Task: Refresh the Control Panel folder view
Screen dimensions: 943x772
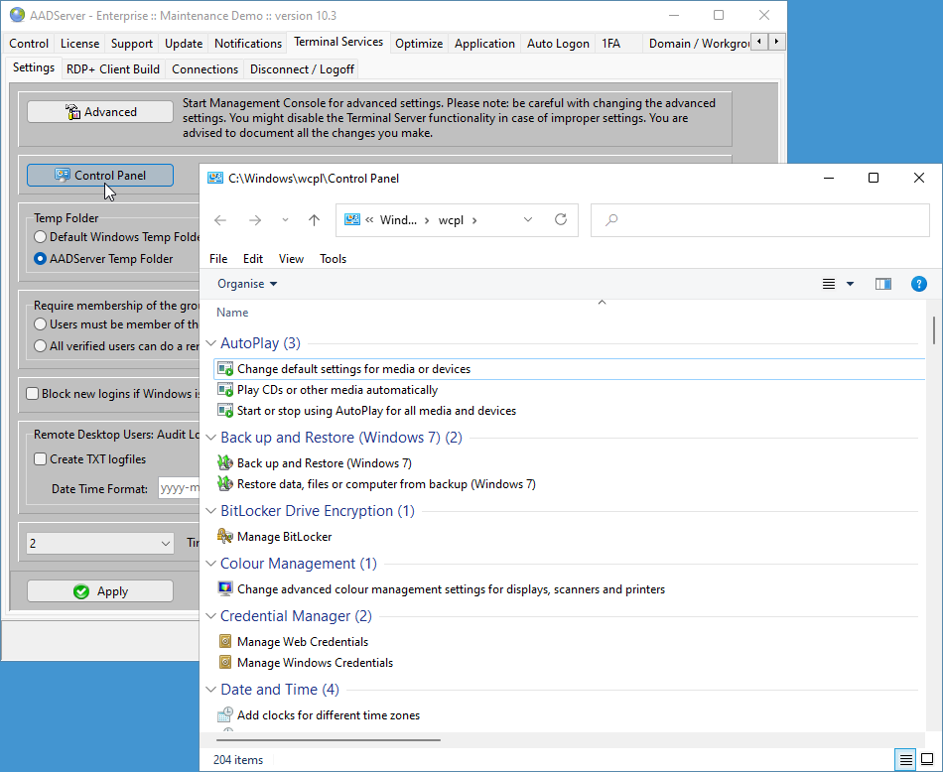Action: click(x=561, y=220)
